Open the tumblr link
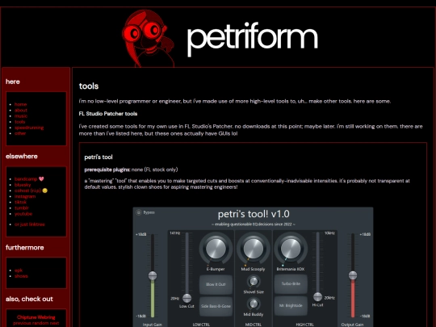The image size is (436, 327). tap(22, 208)
